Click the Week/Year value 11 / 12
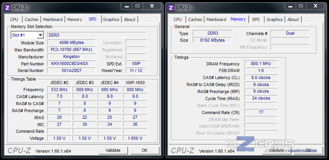This screenshot has height=160, width=329. (136, 70)
